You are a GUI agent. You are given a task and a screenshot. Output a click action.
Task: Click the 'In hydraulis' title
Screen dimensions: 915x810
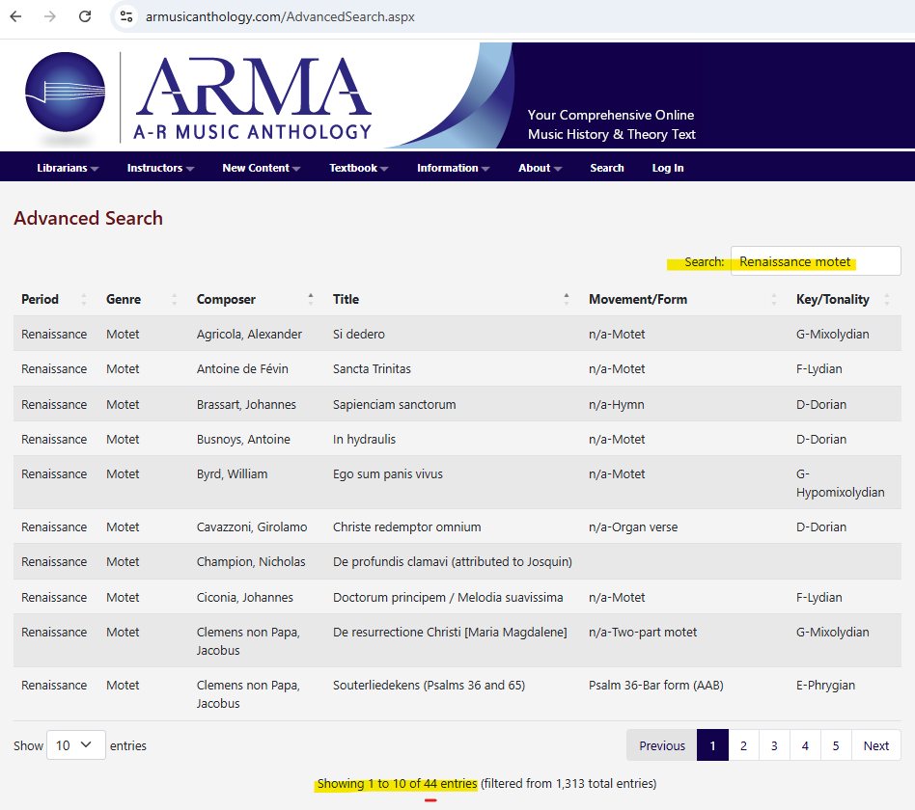click(364, 439)
